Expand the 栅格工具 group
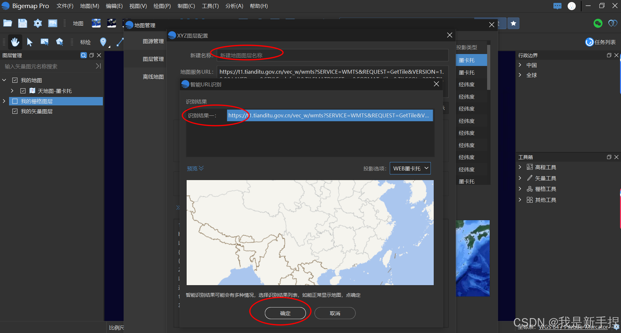The width and height of the screenshot is (621, 333). point(520,189)
